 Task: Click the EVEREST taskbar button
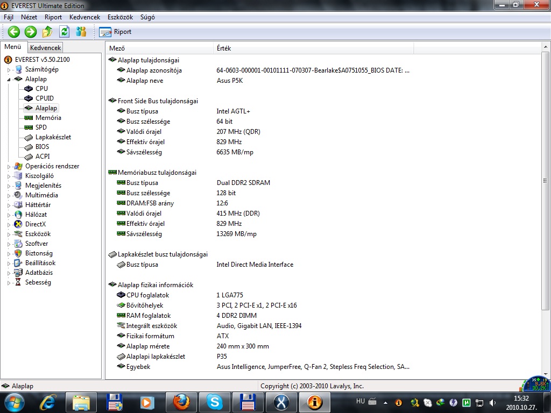(x=314, y=402)
